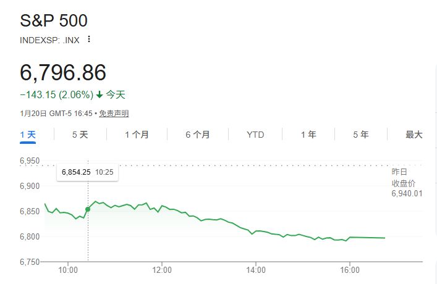Show the 1 个月 chart range
This screenshot has height=284, width=437.
tap(136, 135)
